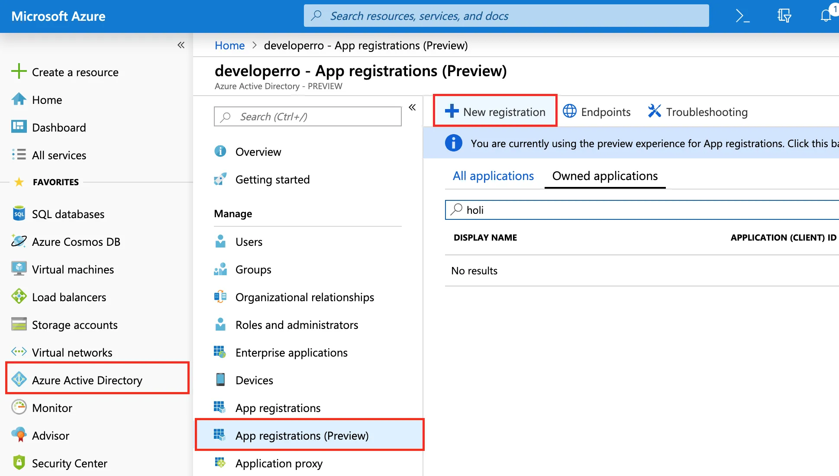Open SQL databases from favorites
839x476 pixels.
[68, 213]
